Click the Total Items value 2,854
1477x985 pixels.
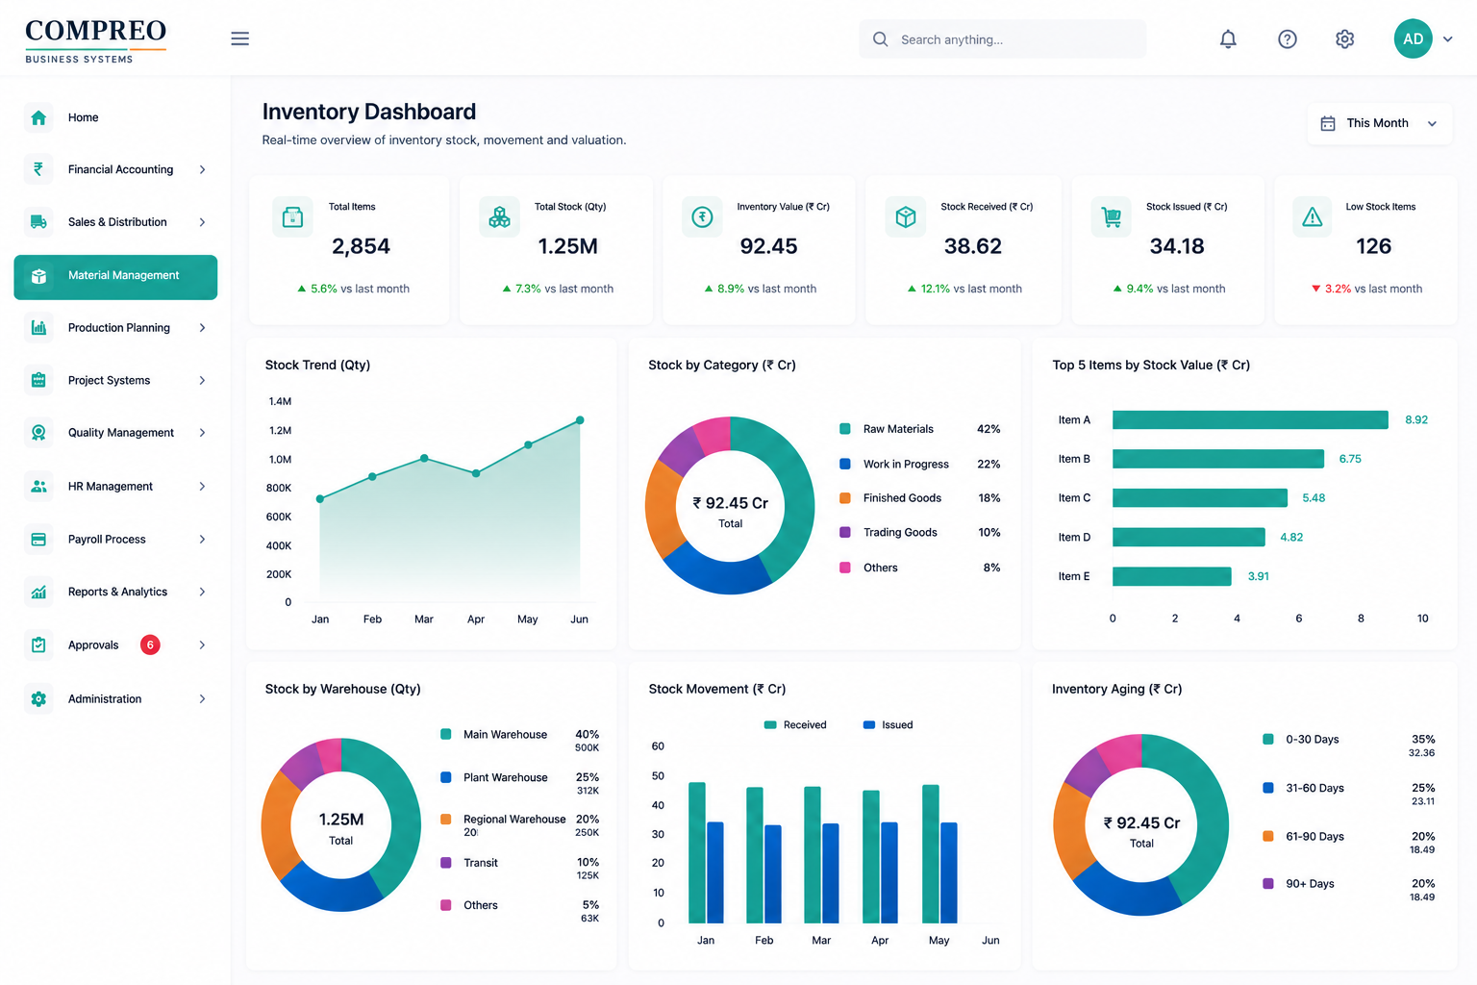pos(361,246)
